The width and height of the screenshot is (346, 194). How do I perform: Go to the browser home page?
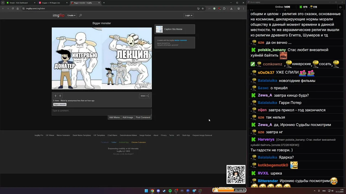tap(18, 8)
